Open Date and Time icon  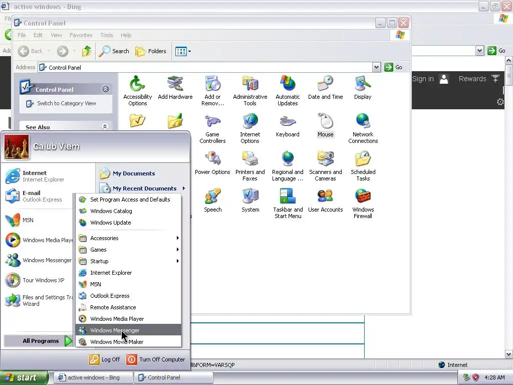pos(325,88)
